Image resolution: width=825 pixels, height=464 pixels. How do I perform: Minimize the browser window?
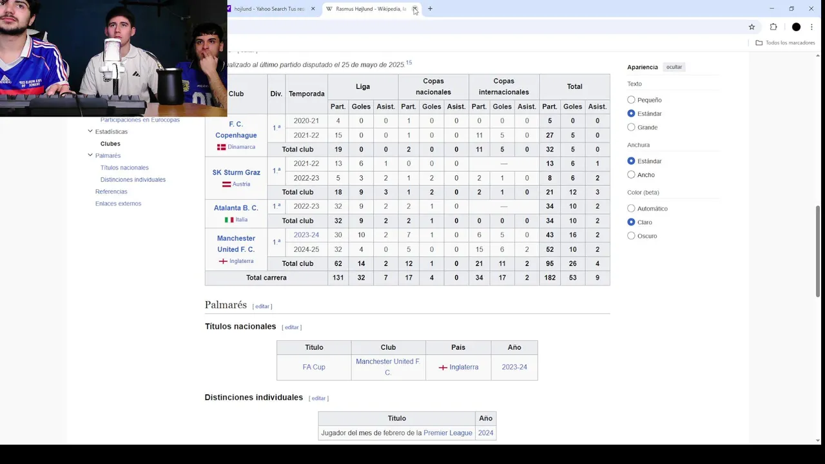(x=772, y=8)
